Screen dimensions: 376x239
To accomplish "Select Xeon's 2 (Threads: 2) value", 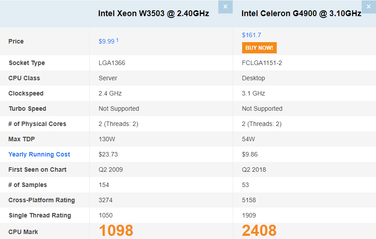I will (119, 124).
